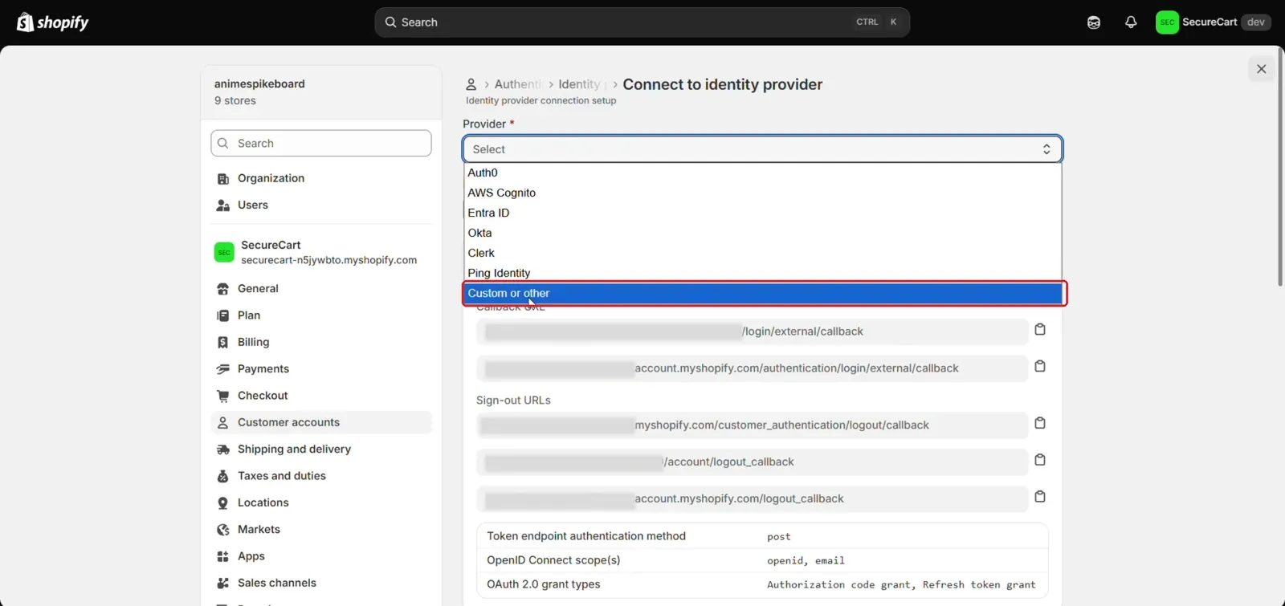Open Shipping and delivery settings

[321, 449]
